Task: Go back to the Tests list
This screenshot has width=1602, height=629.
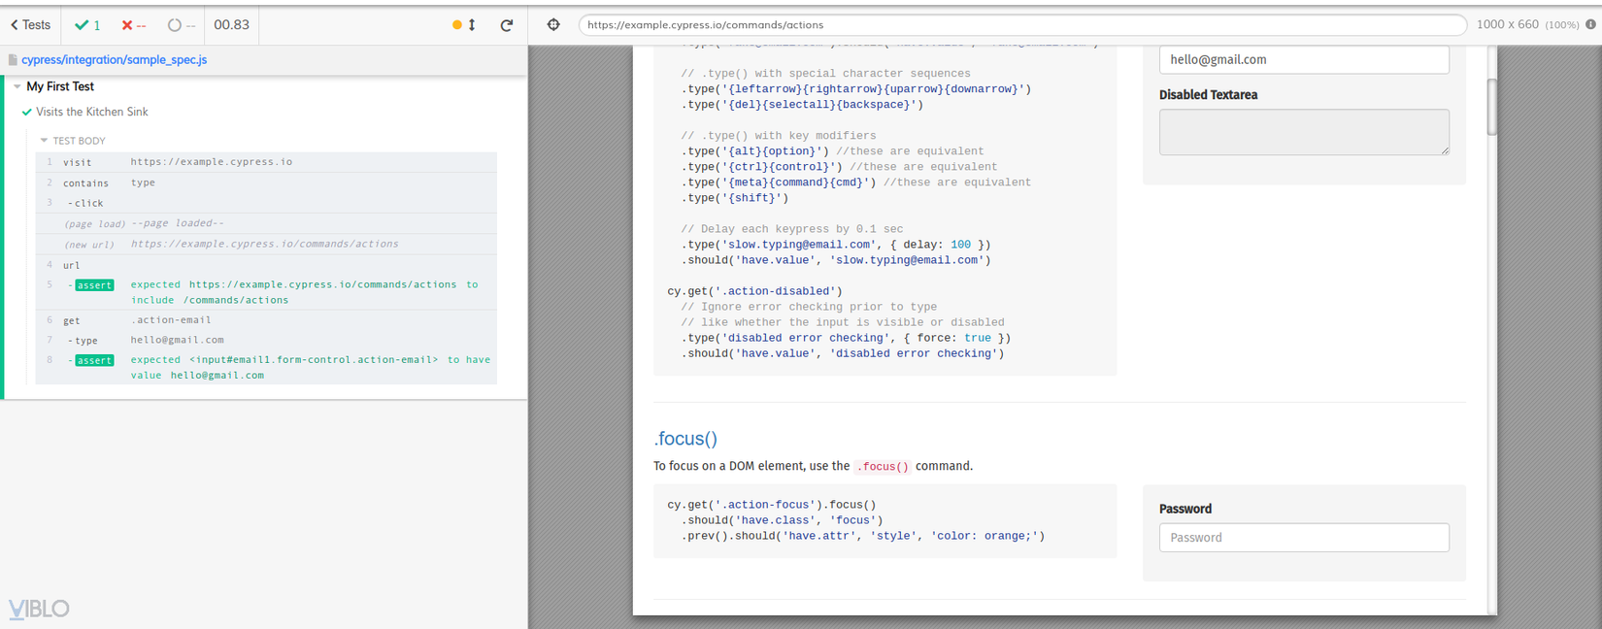Action: (30, 25)
